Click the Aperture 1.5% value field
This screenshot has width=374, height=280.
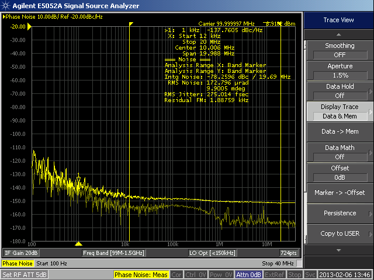(340, 75)
